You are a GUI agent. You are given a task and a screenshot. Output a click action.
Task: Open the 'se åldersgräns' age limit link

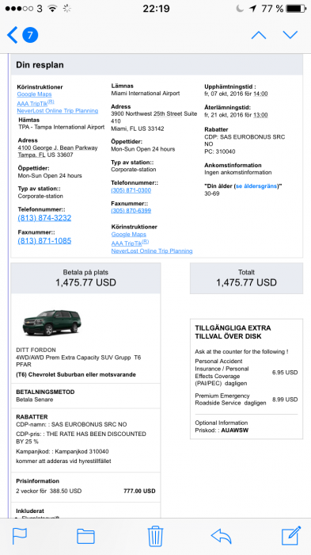257,186
